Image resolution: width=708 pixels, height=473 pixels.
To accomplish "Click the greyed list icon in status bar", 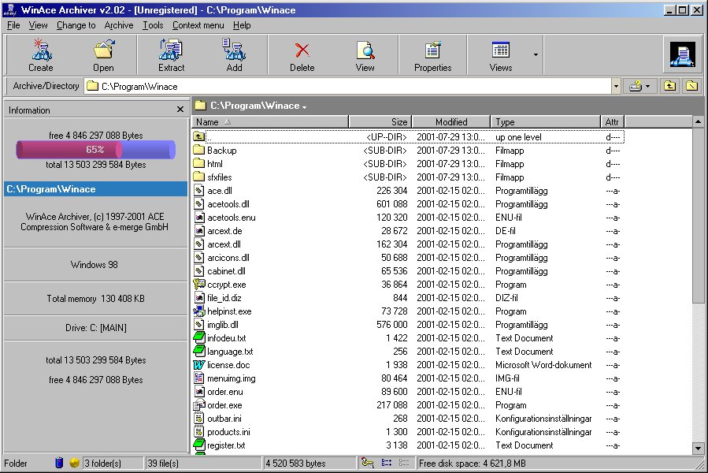I will pos(404,463).
